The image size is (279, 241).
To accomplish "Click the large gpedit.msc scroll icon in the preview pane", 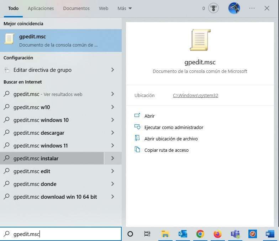I will pos(200,40).
